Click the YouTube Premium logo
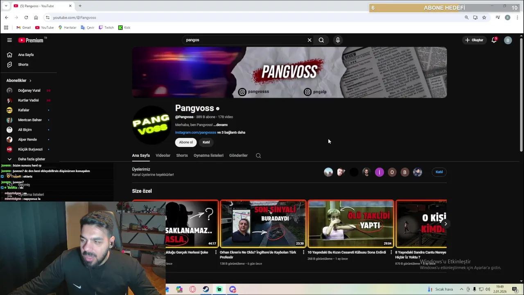Screen dimensions: 524x295 [31, 40]
